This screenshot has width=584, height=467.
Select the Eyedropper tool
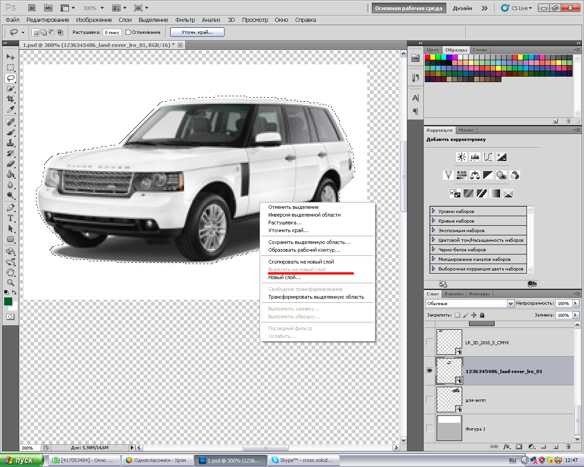pos(10,110)
